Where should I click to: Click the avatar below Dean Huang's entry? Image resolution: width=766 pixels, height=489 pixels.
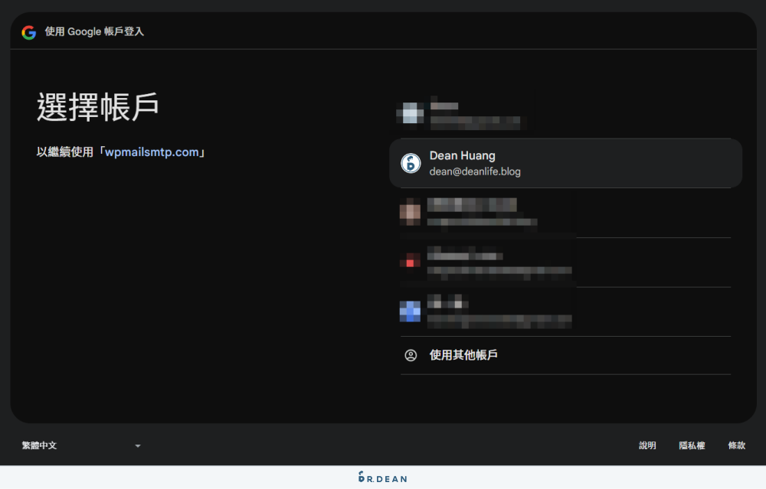click(x=411, y=212)
